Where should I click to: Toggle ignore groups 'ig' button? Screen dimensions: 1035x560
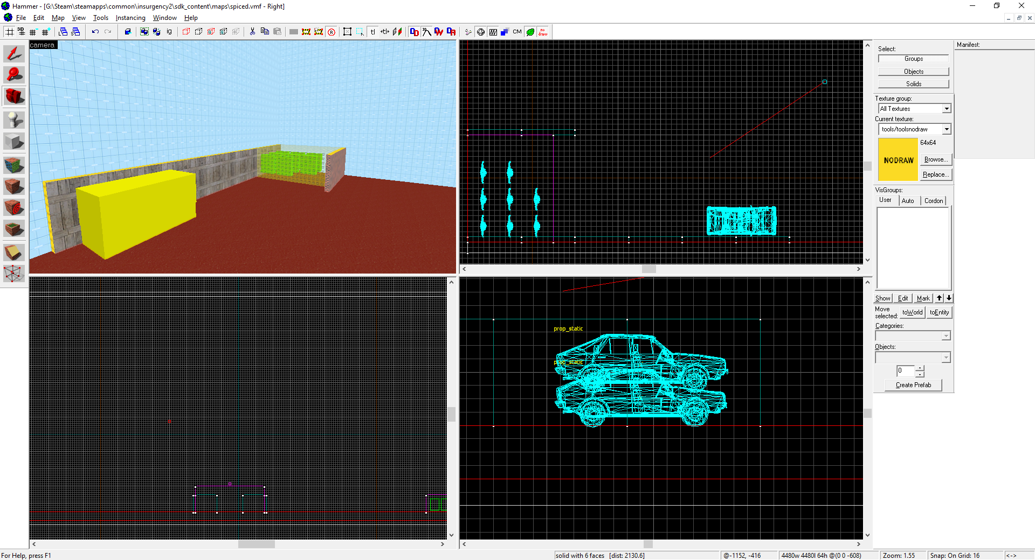click(x=169, y=32)
